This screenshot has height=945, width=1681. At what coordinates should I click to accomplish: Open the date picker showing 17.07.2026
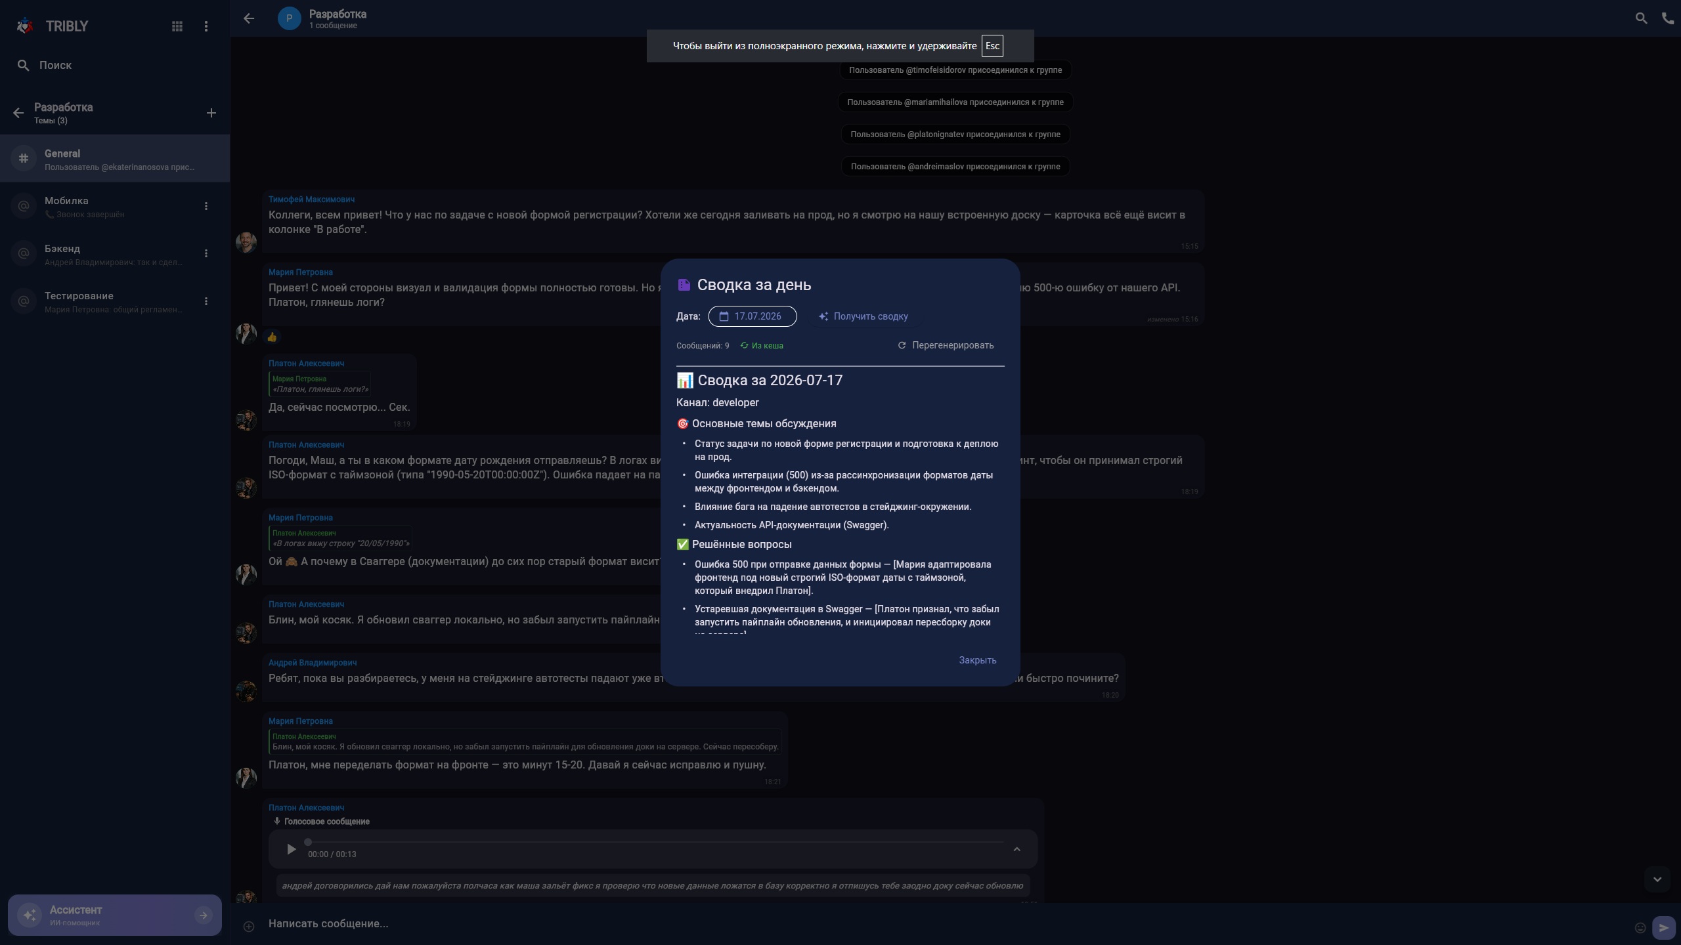pos(753,316)
